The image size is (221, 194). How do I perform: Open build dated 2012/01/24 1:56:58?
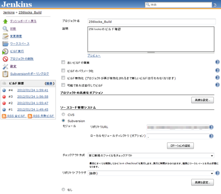(33, 97)
